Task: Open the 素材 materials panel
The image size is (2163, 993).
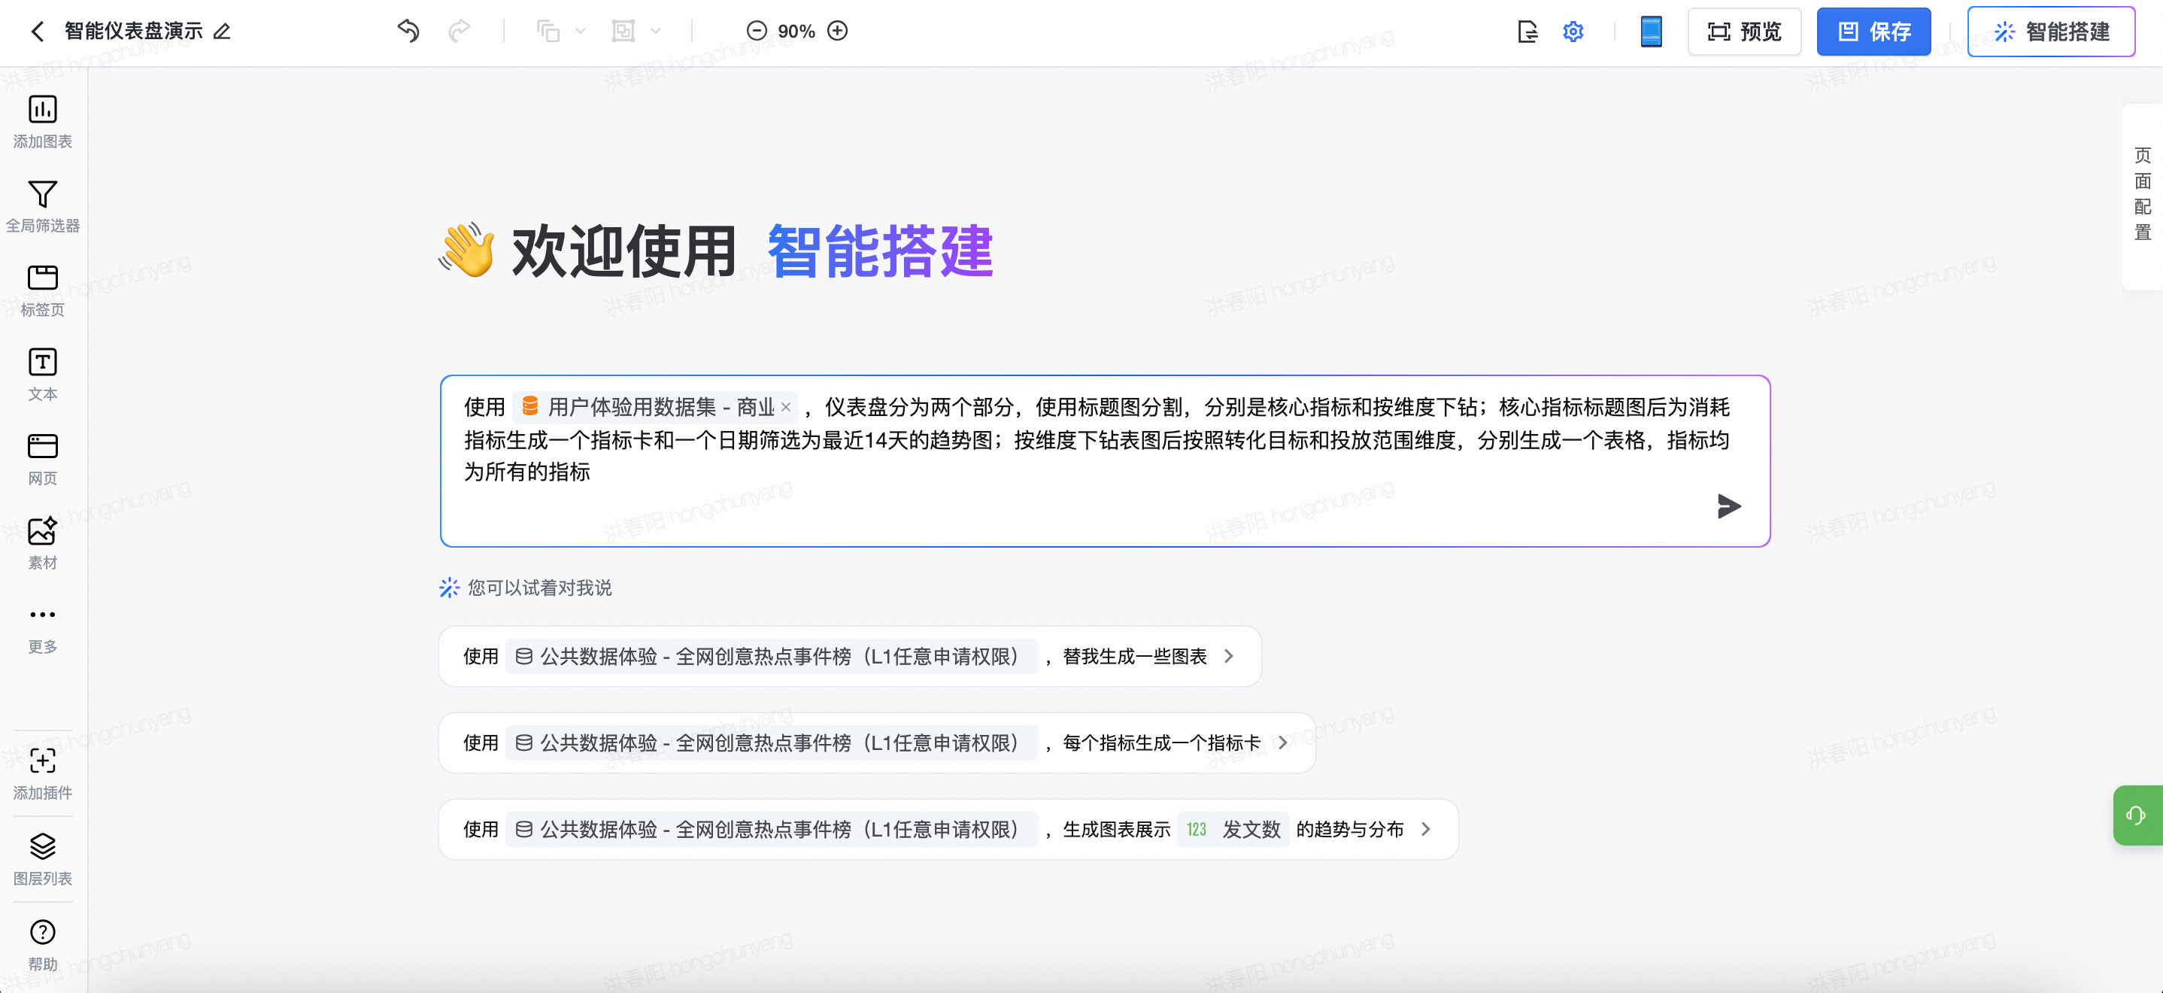Action: click(x=42, y=531)
